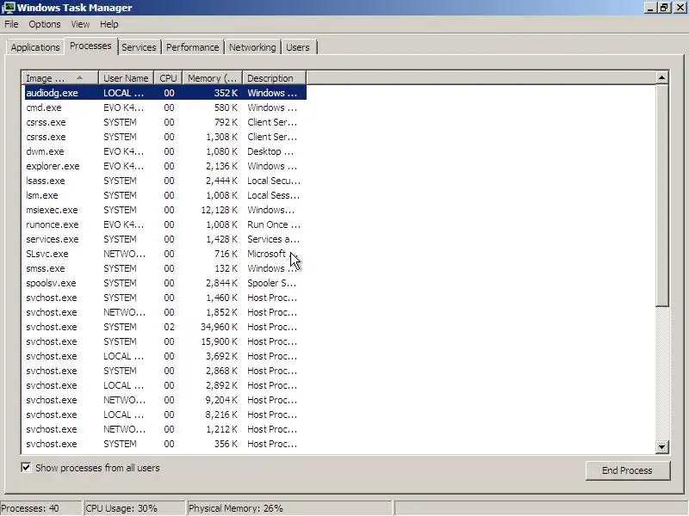Click the vertical scrollbar thumb
This screenshot has height=516, width=689.
pos(661,196)
